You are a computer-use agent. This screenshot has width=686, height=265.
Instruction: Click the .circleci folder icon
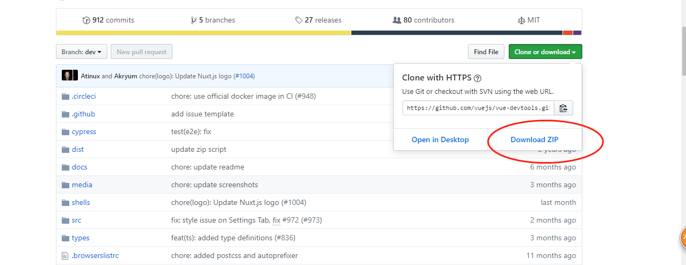(x=66, y=97)
